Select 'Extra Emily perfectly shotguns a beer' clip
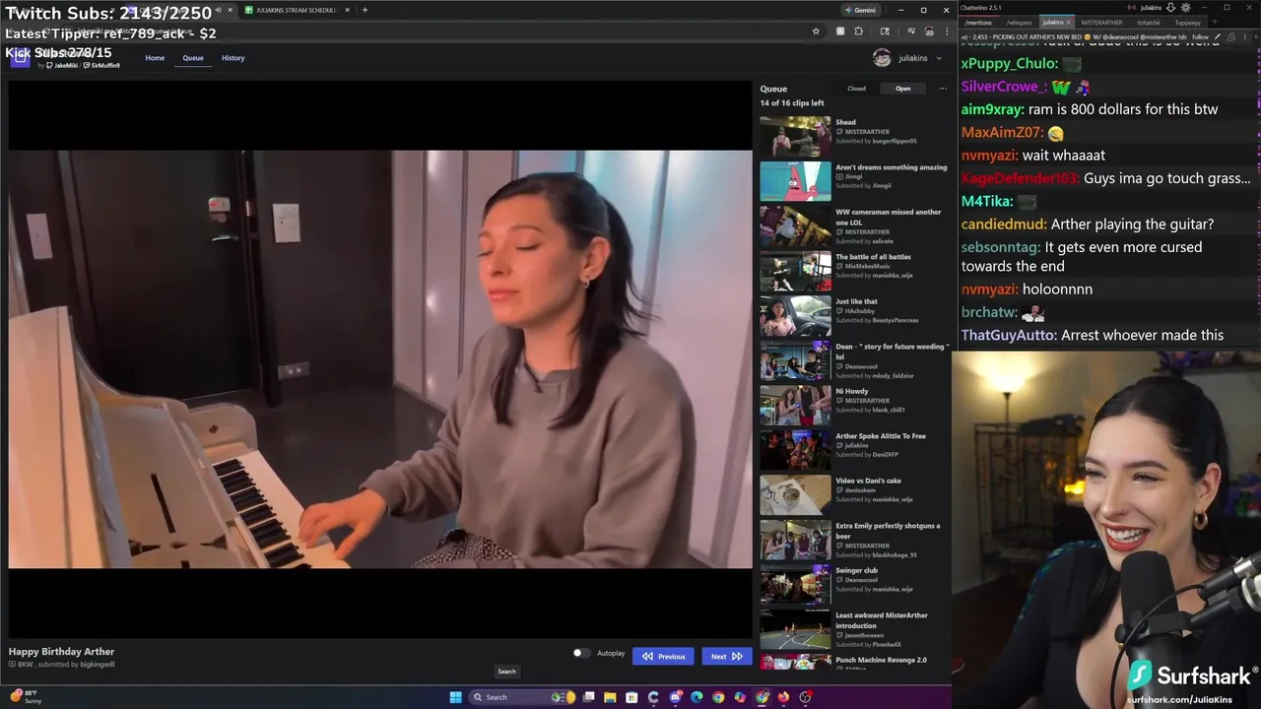 pos(795,540)
